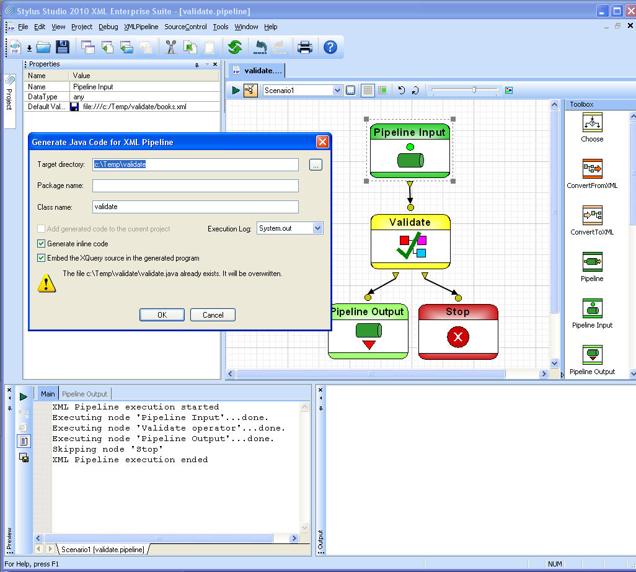Open the XMLPipeline menu
The height and width of the screenshot is (572, 636).
(141, 27)
